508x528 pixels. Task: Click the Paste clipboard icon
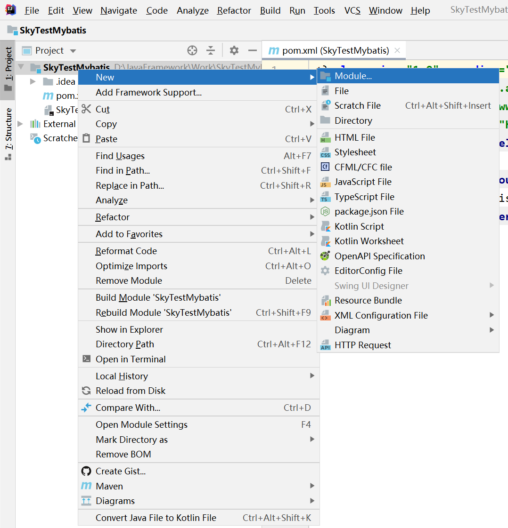[86, 138]
